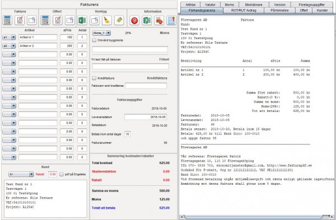Click the pinned note icon under Information
The image size is (336, 220).
point(171,20)
